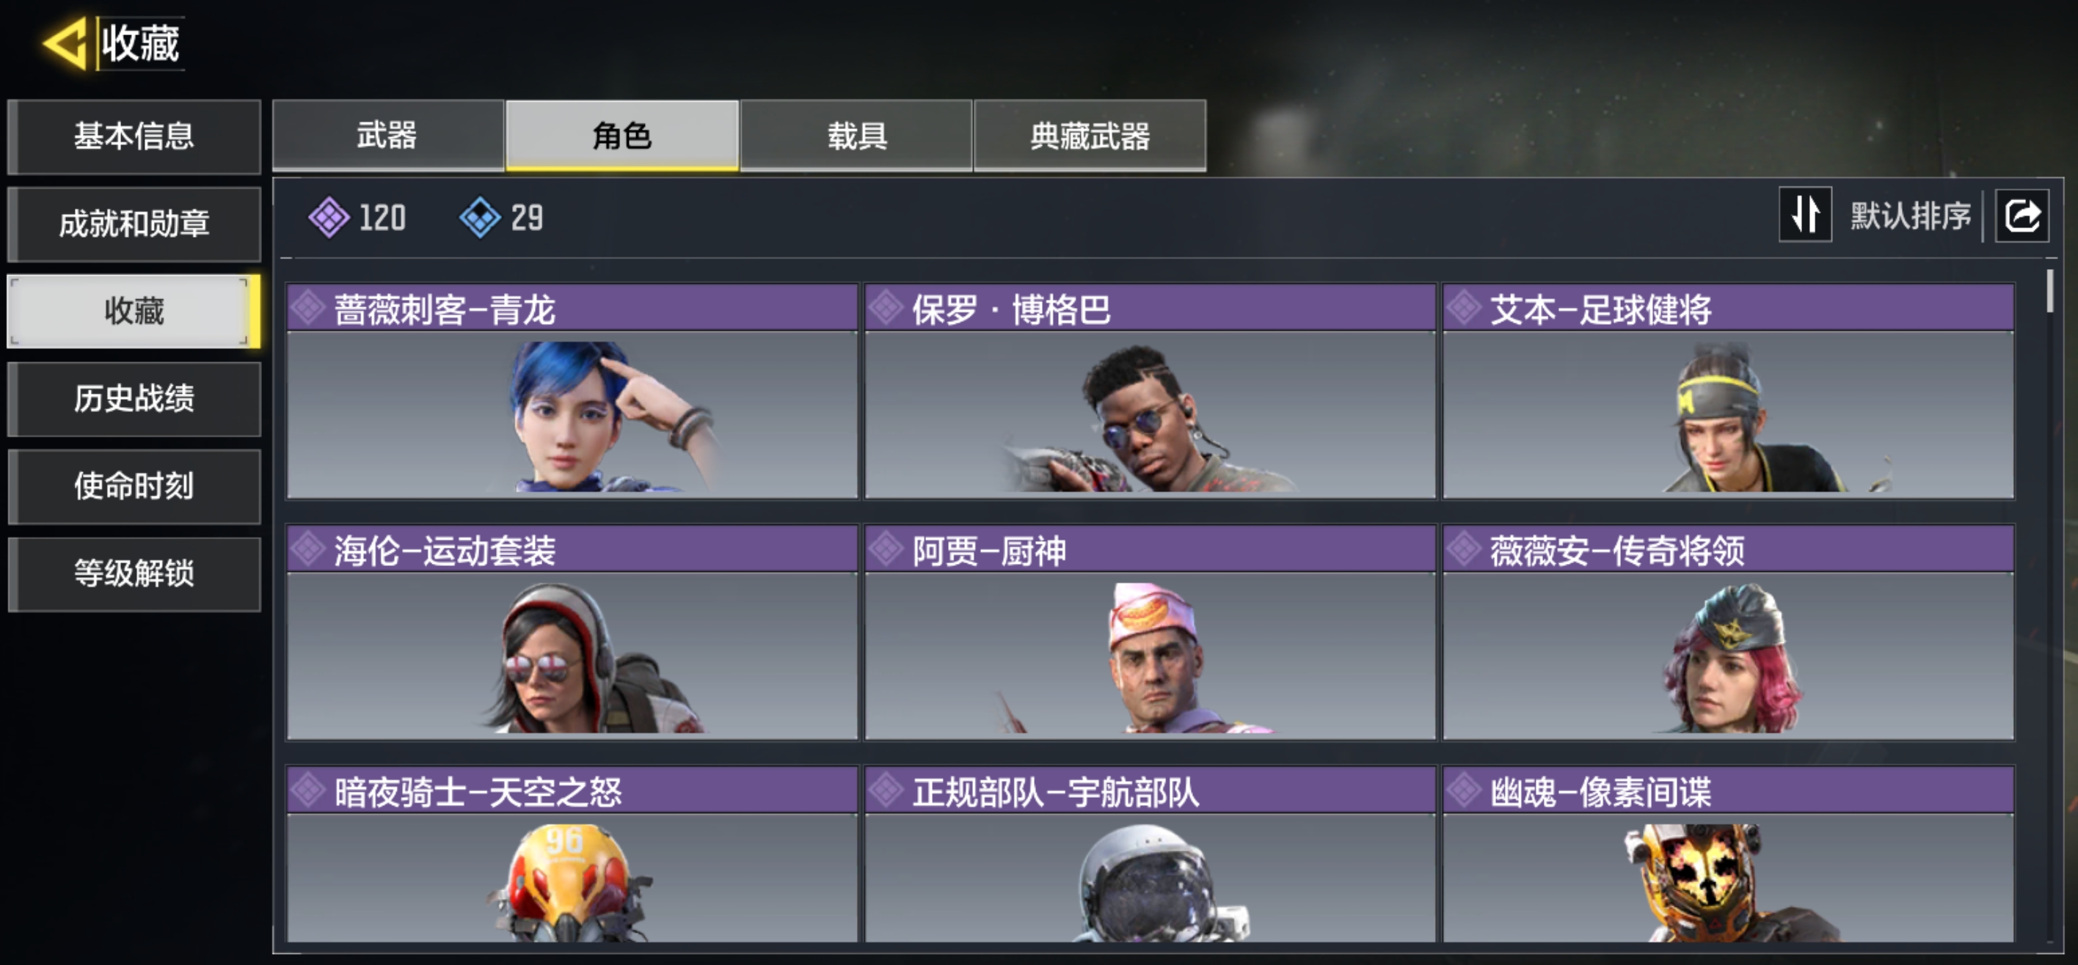This screenshot has width=2078, height=965.
Task: Switch to the 武器 tab
Action: [x=388, y=136]
